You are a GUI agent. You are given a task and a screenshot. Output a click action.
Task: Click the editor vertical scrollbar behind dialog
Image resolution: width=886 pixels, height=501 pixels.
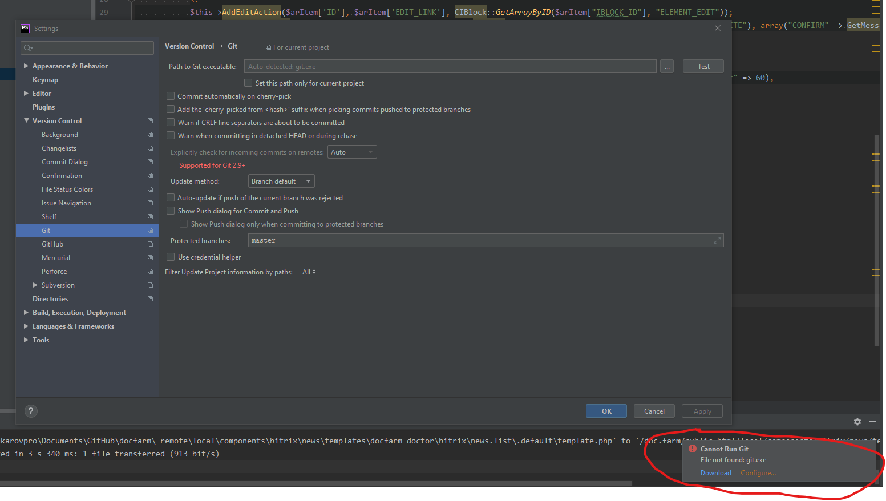(x=877, y=240)
